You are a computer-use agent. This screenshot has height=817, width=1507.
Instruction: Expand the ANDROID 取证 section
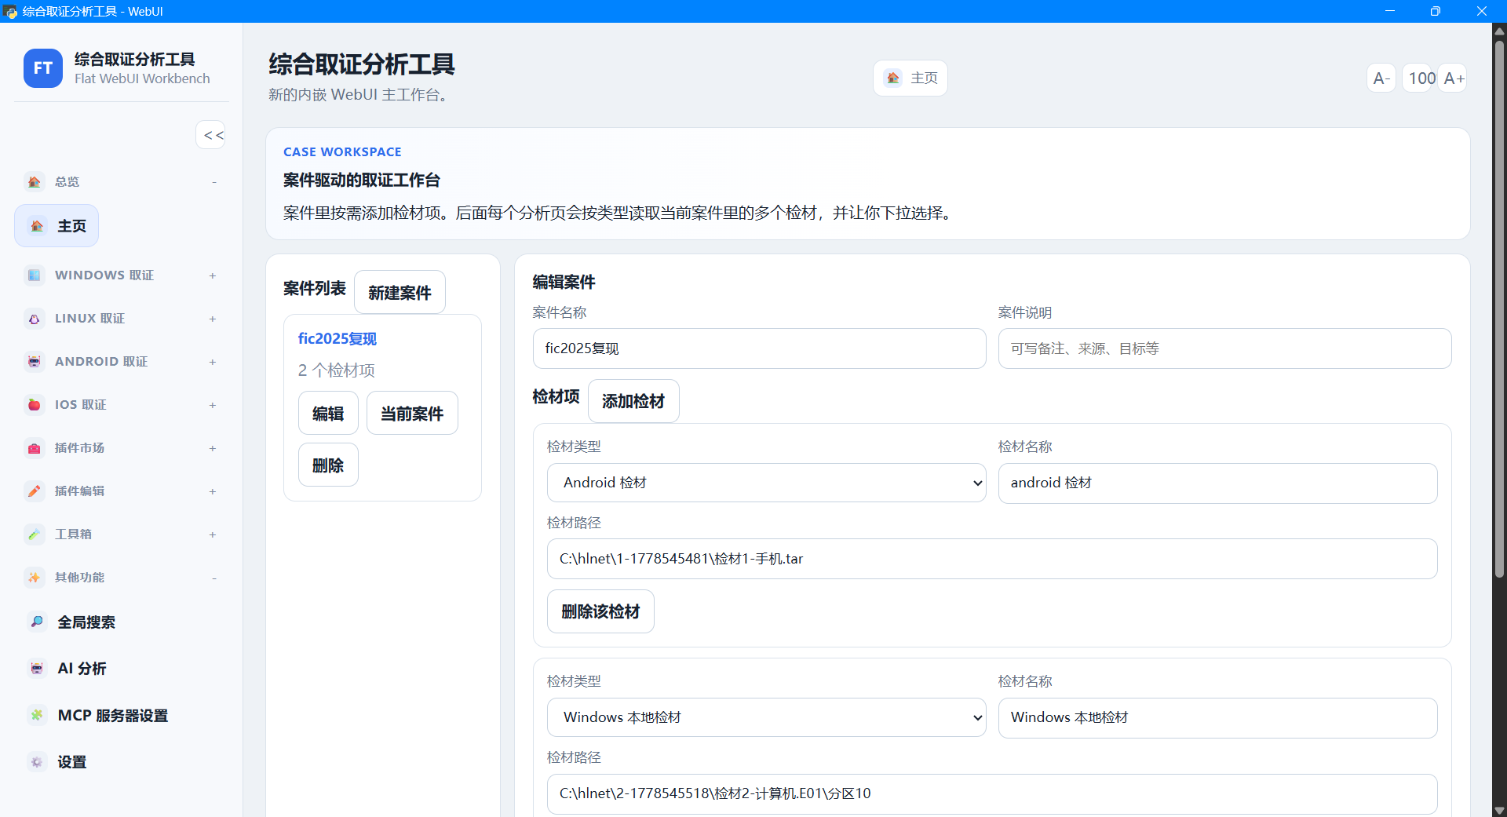(213, 362)
